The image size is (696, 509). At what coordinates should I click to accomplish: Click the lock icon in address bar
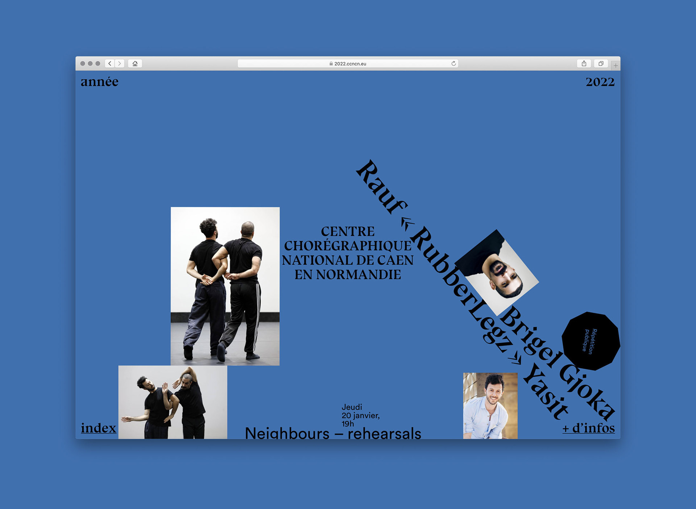click(331, 63)
